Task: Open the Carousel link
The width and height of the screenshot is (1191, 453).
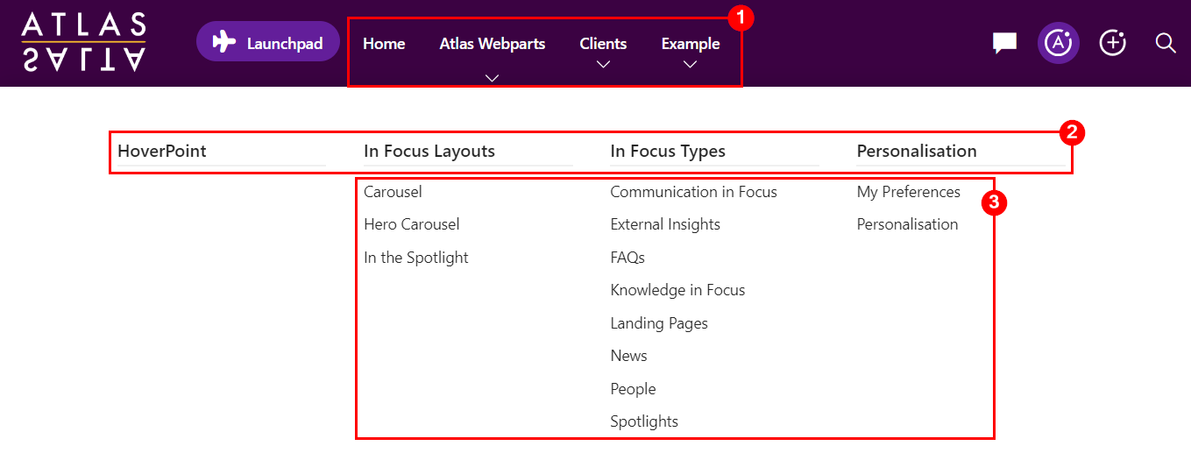Action: 393,192
